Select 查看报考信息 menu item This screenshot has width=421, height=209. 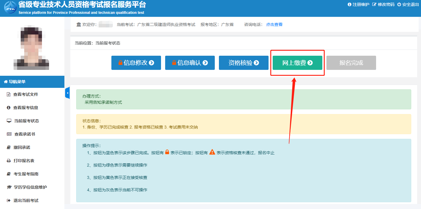(x=25, y=108)
